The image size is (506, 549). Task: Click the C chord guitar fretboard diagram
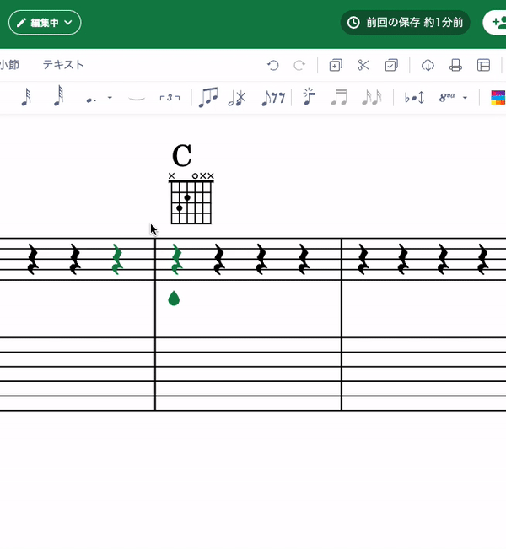(x=191, y=198)
